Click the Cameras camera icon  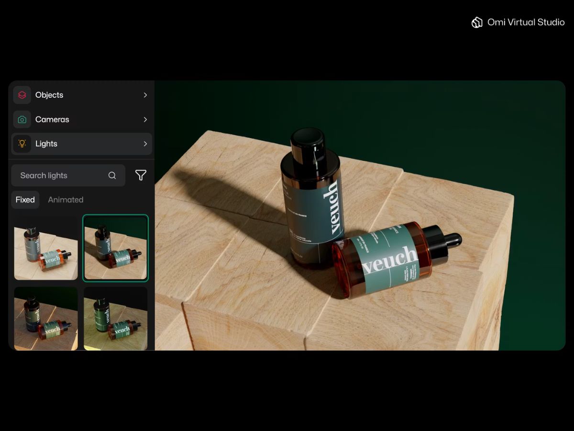pos(22,120)
